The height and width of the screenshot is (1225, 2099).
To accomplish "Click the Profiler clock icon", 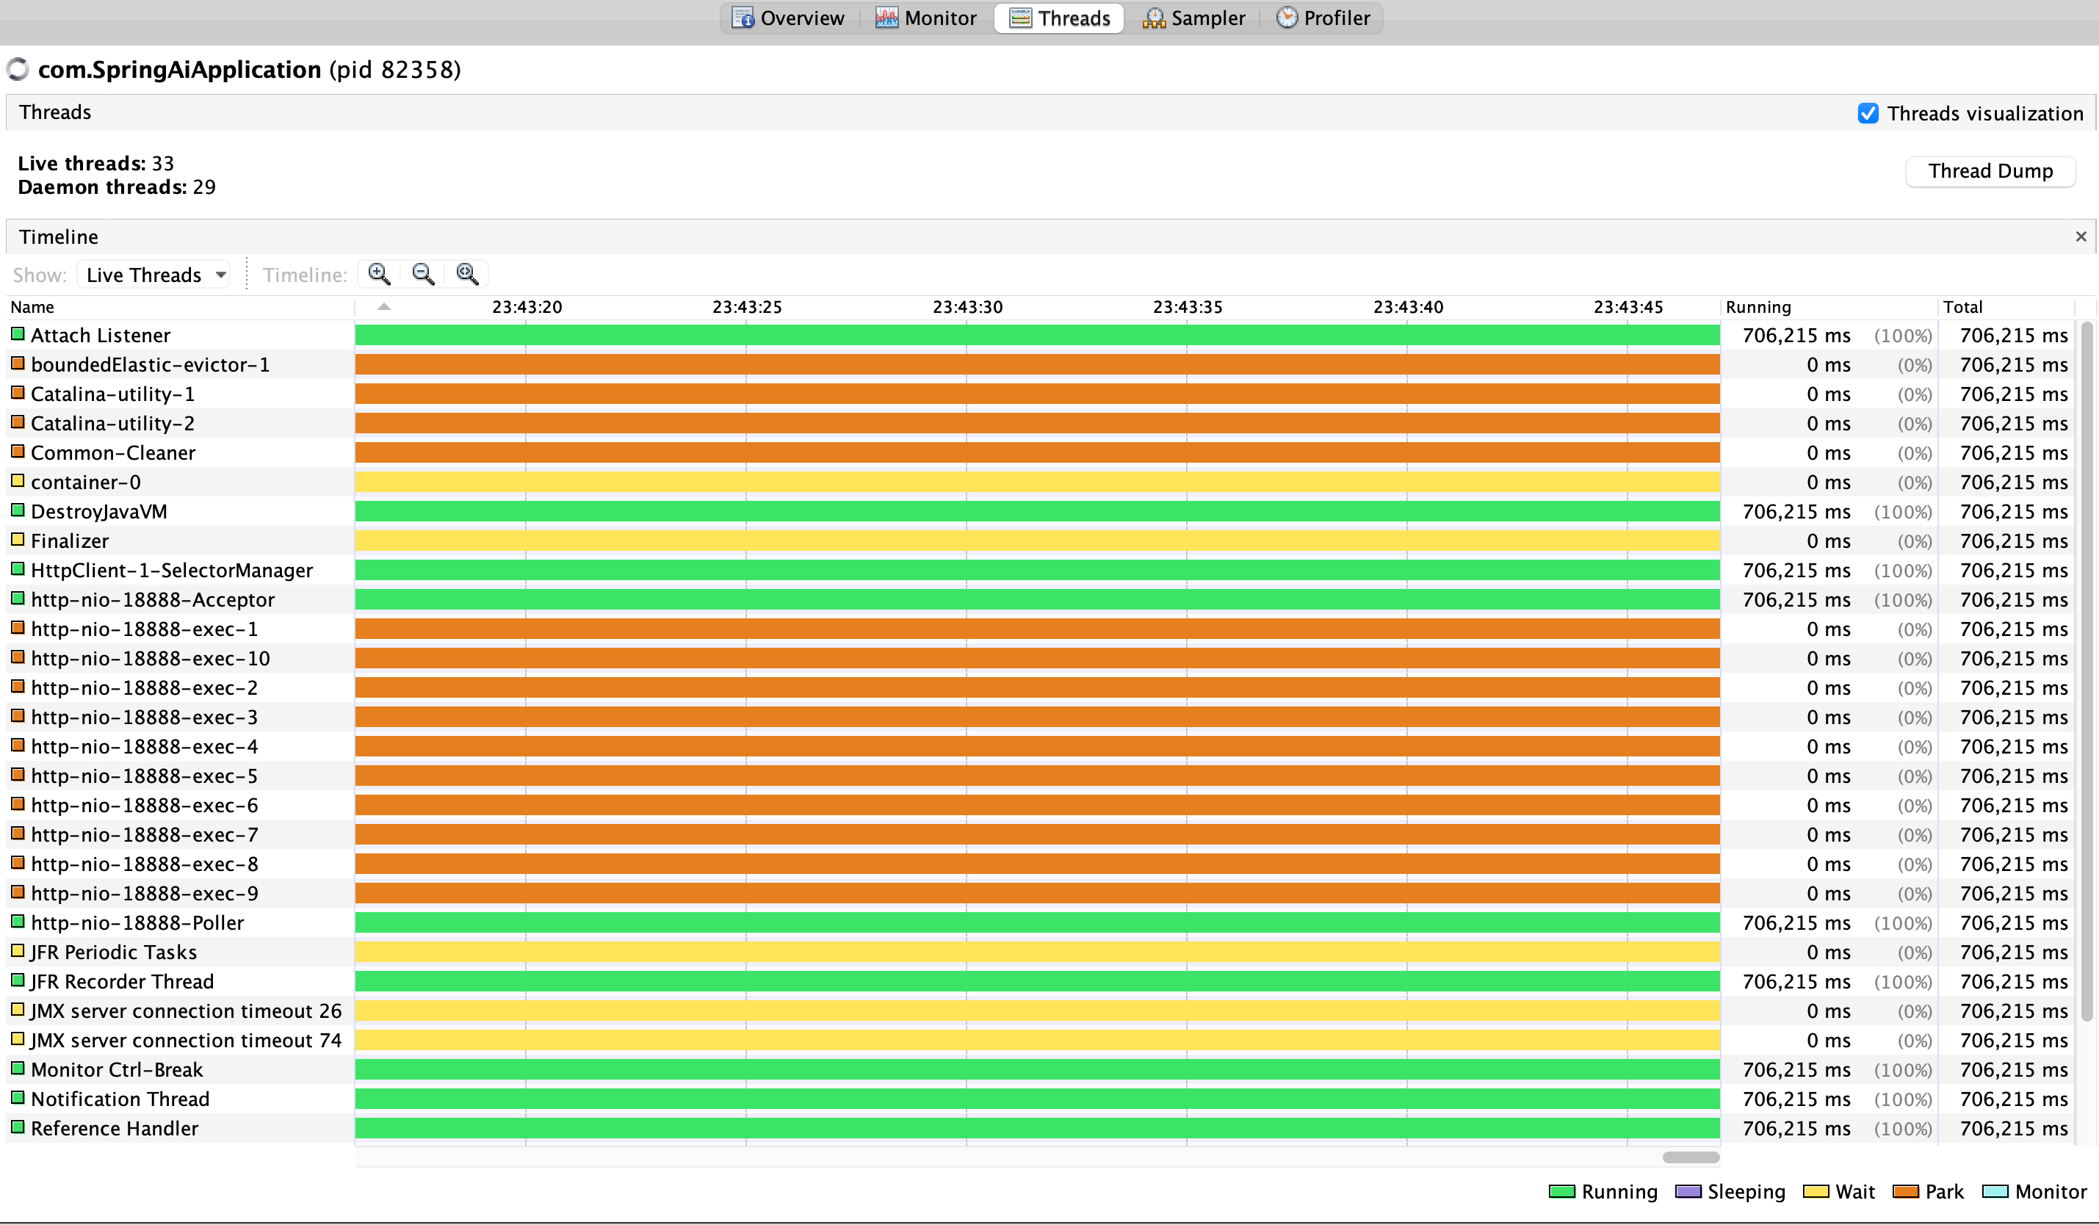I will coord(1287,18).
